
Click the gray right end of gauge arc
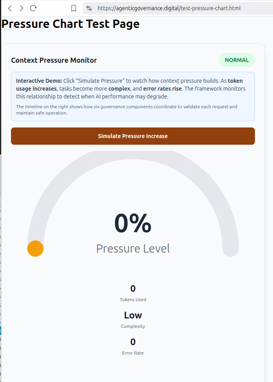pos(230,249)
